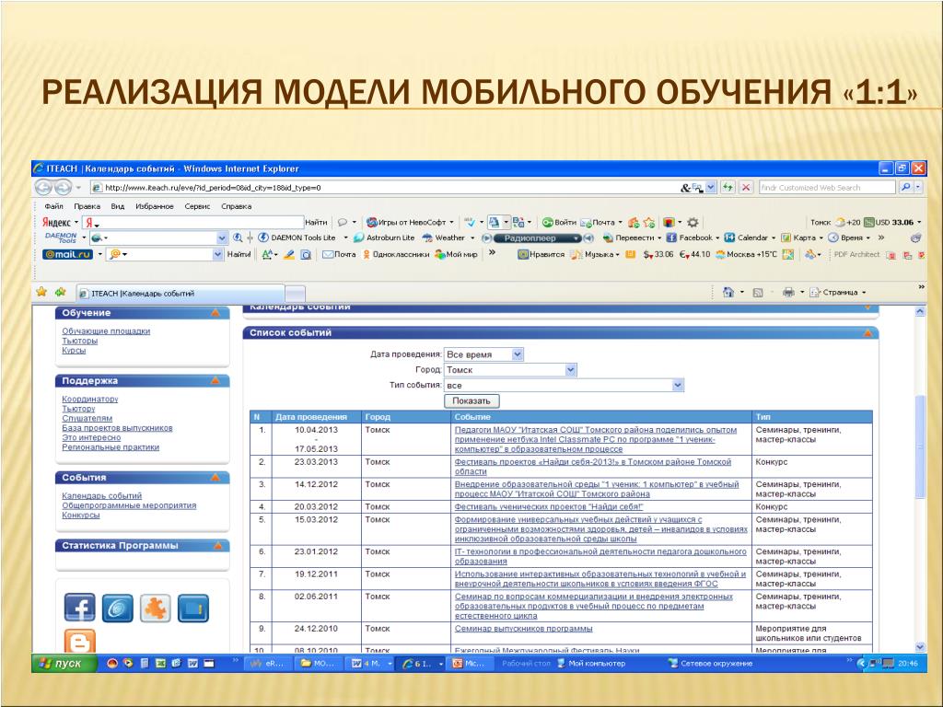Screen dimensions: 943x707
Task: Open the База проектов выпускников link
Action: pyautogui.click(x=117, y=428)
